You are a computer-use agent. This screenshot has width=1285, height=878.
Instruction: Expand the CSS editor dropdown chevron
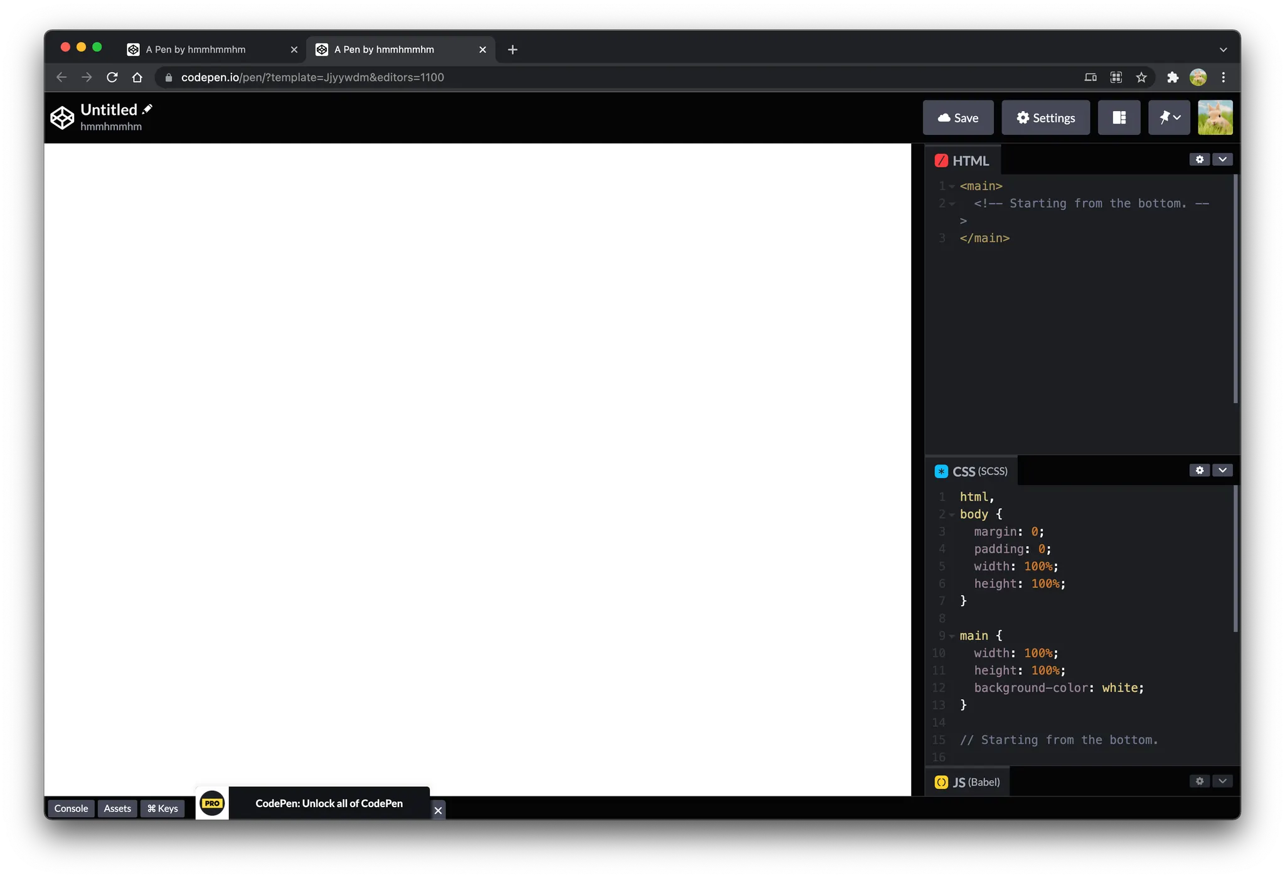point(1222,470)
